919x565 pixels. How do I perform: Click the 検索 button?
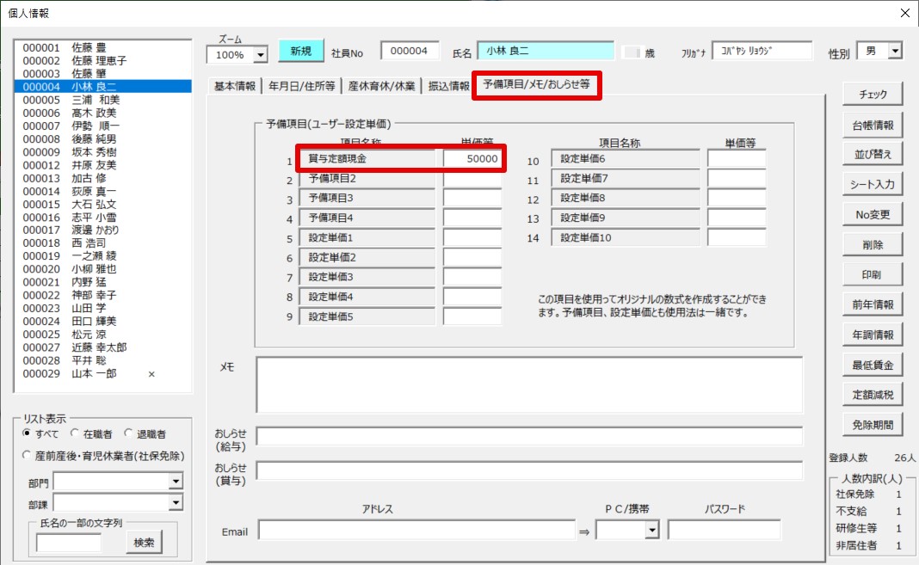[144, 542]
